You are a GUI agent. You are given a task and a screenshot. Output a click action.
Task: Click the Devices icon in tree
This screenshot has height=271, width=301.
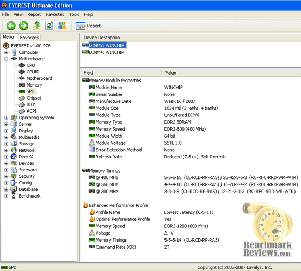(x=14, y=163)
